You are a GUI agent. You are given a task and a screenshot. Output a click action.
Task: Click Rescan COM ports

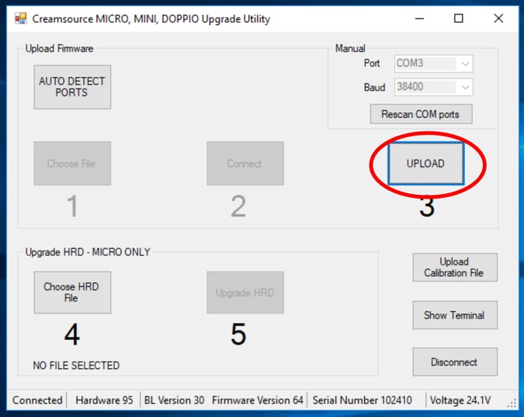click(x=421, y=114)
